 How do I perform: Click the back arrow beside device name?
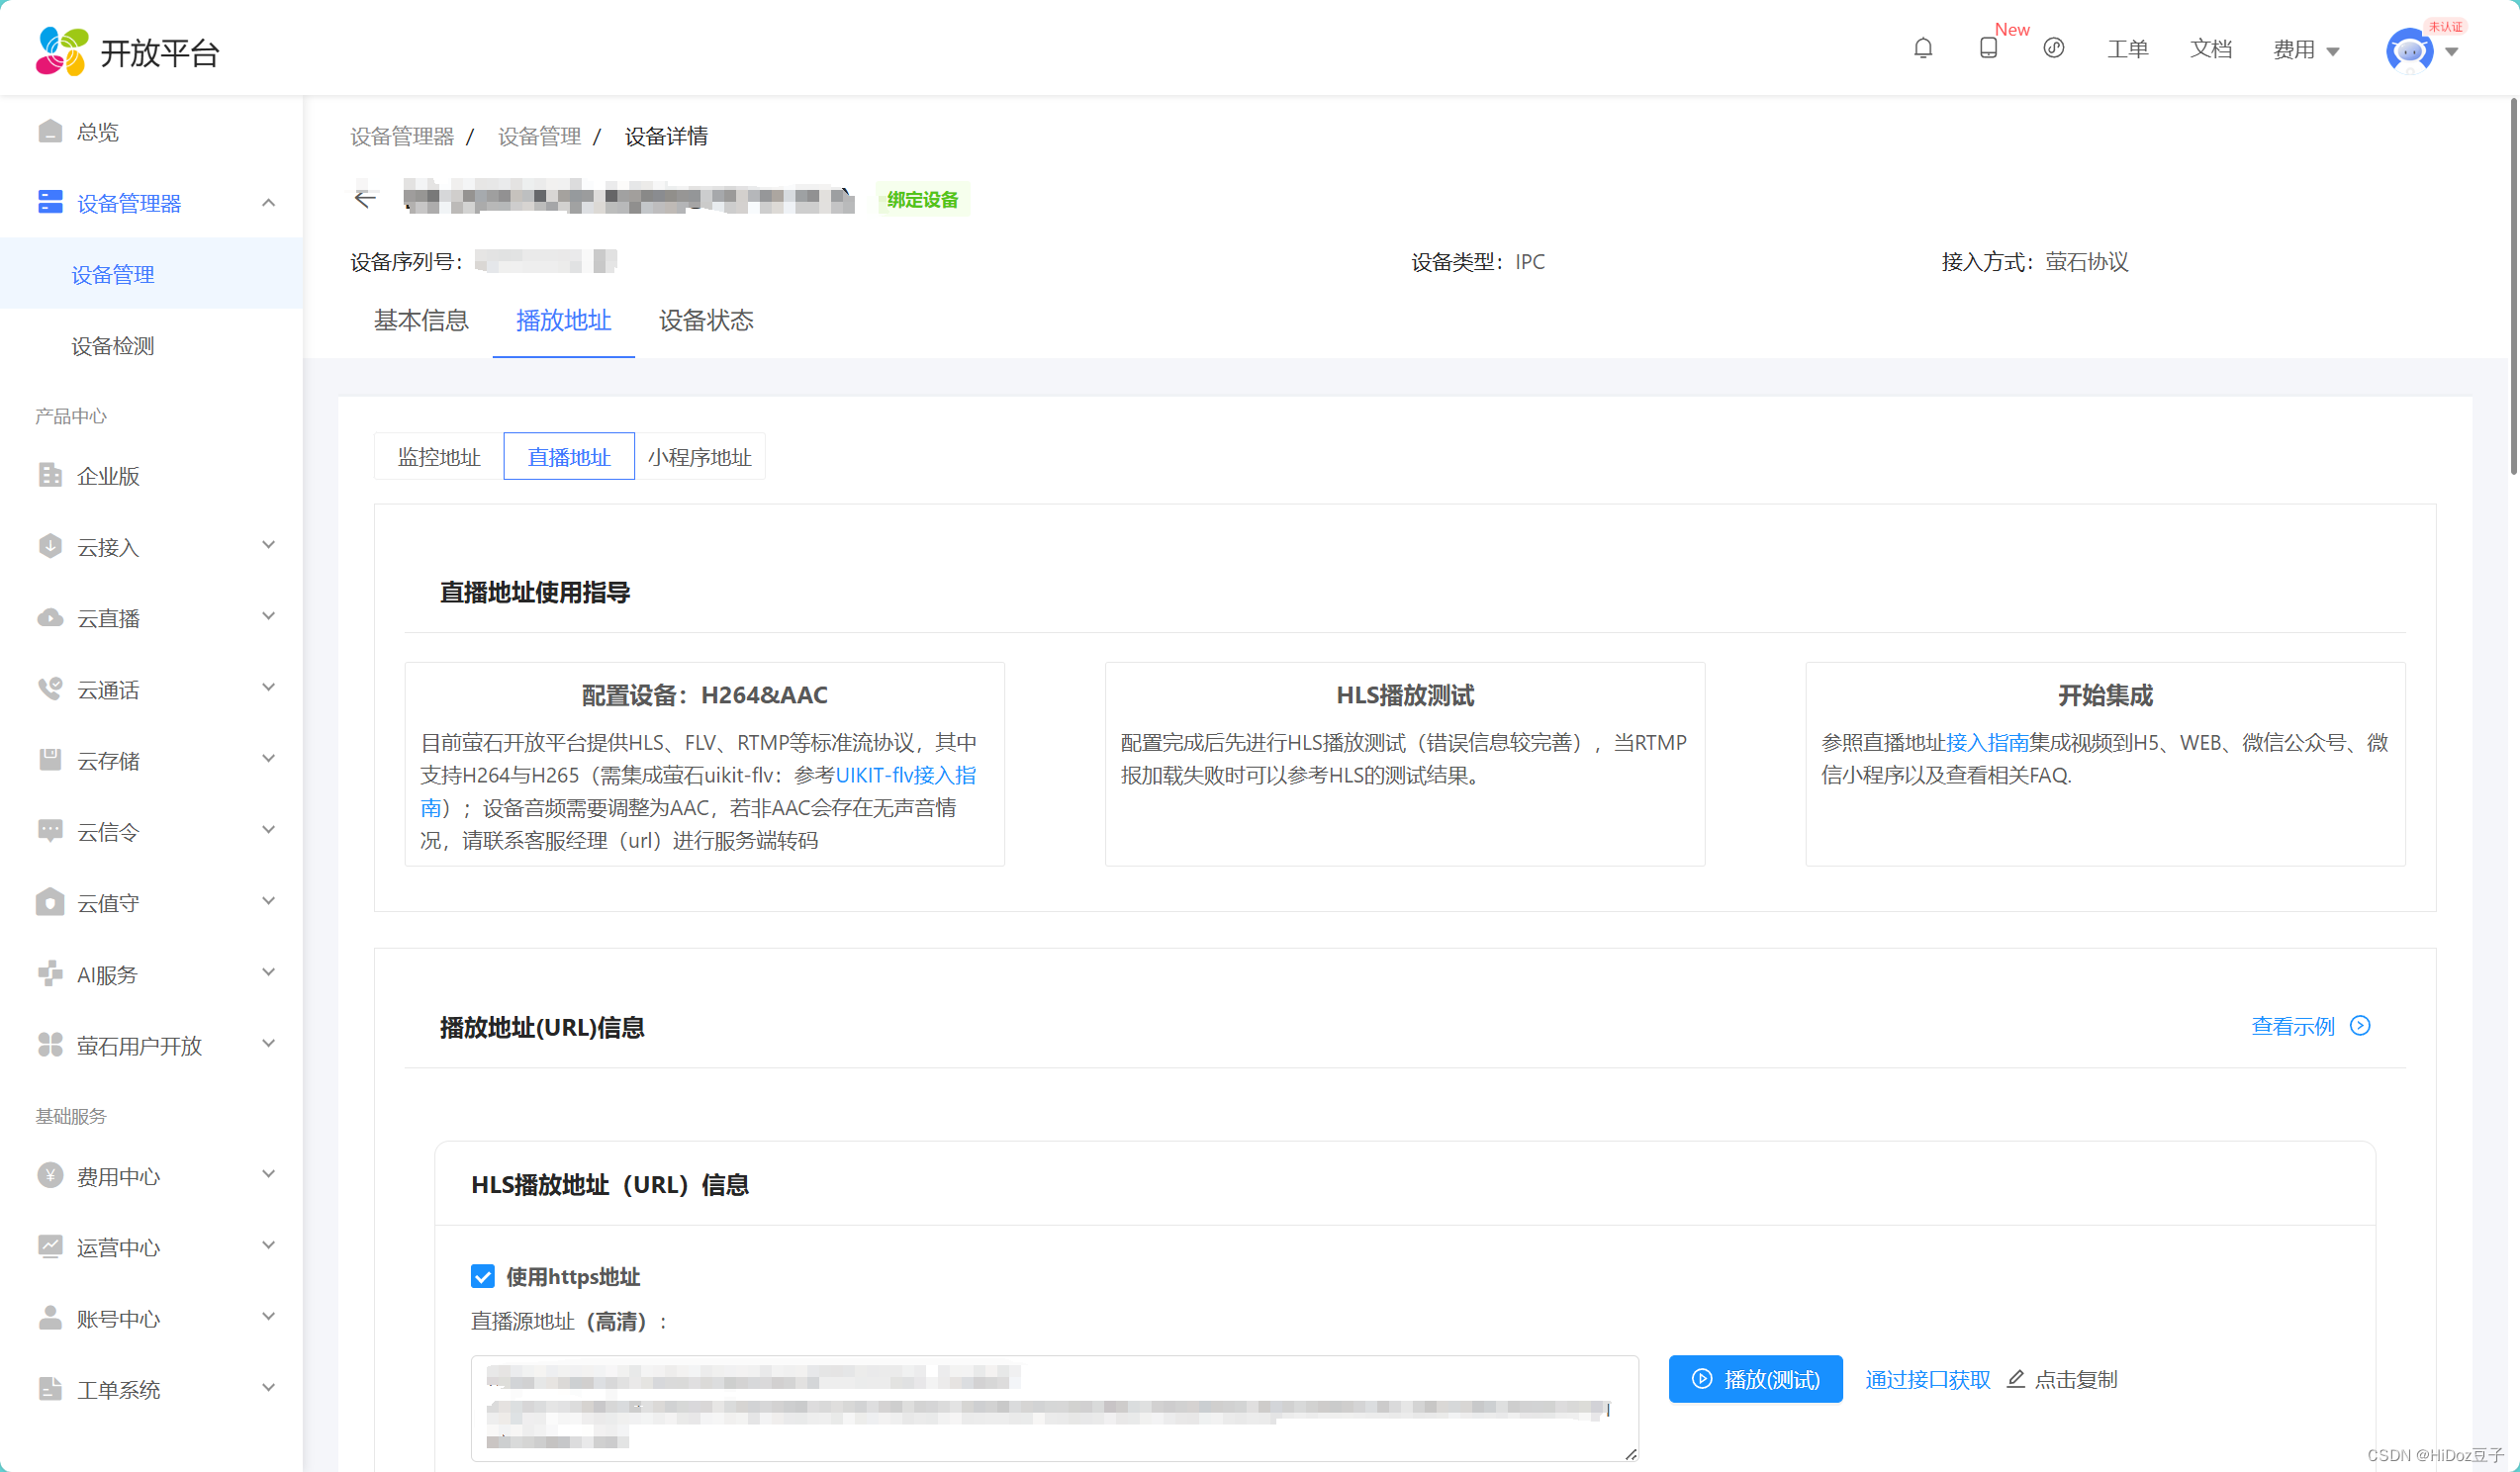(x=365, y=199)
